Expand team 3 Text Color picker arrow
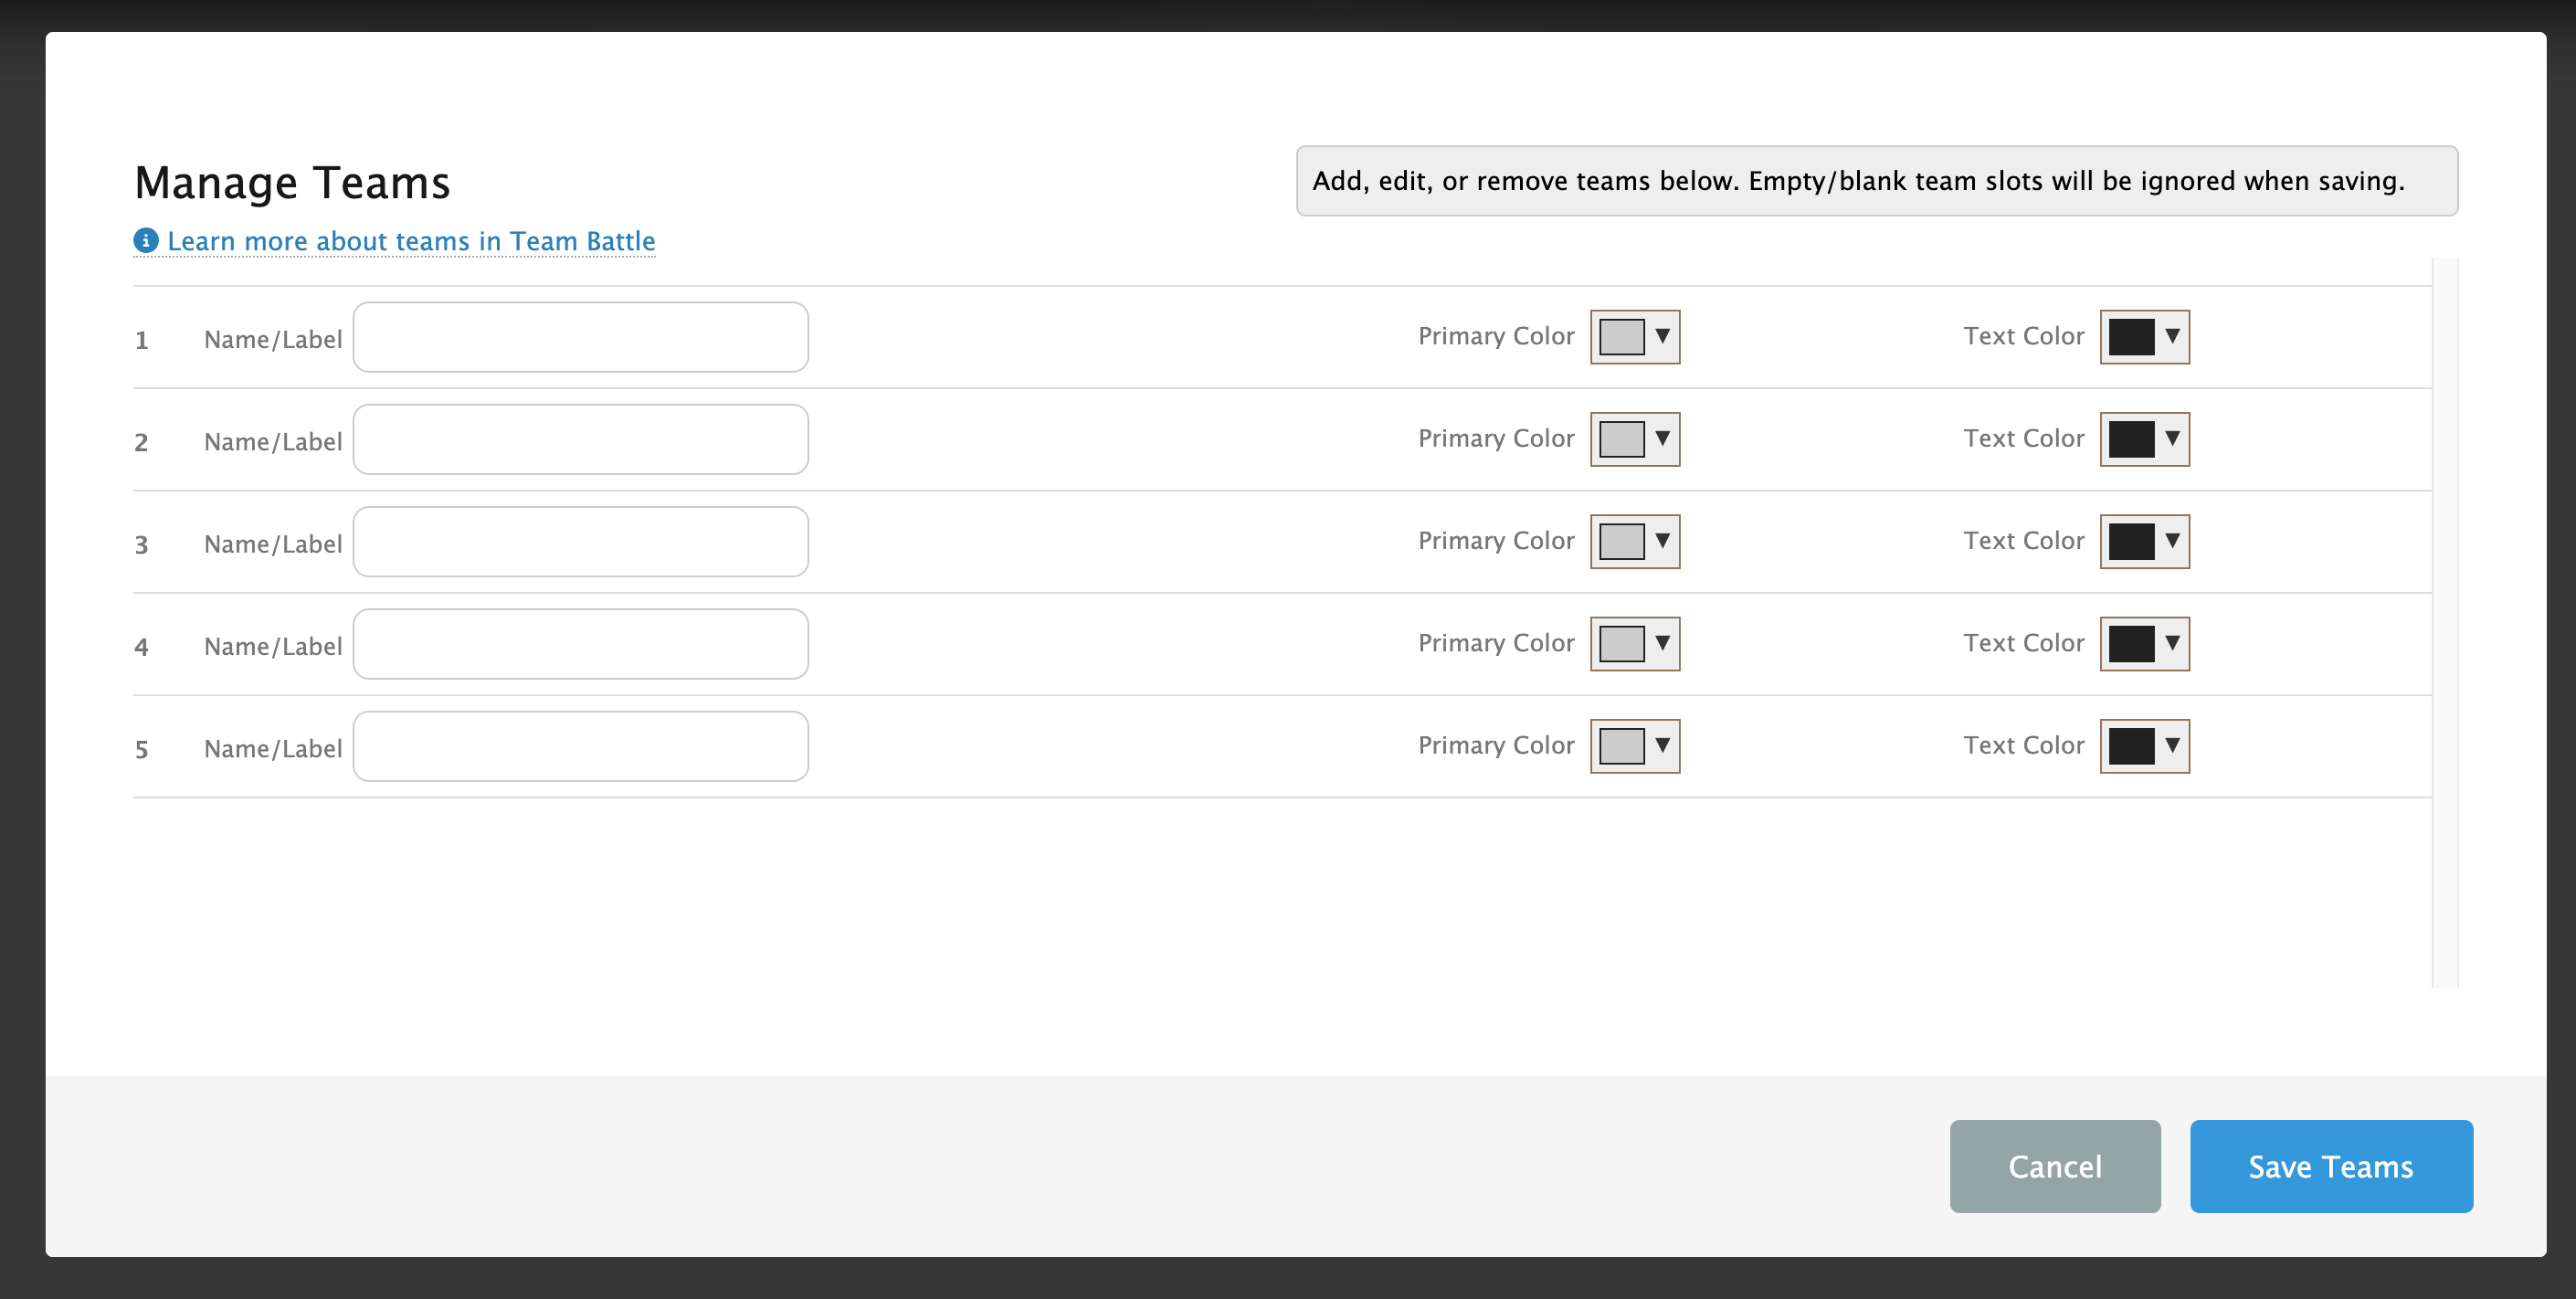This screenshot has height=1299, width=2576. (2172, 540)
